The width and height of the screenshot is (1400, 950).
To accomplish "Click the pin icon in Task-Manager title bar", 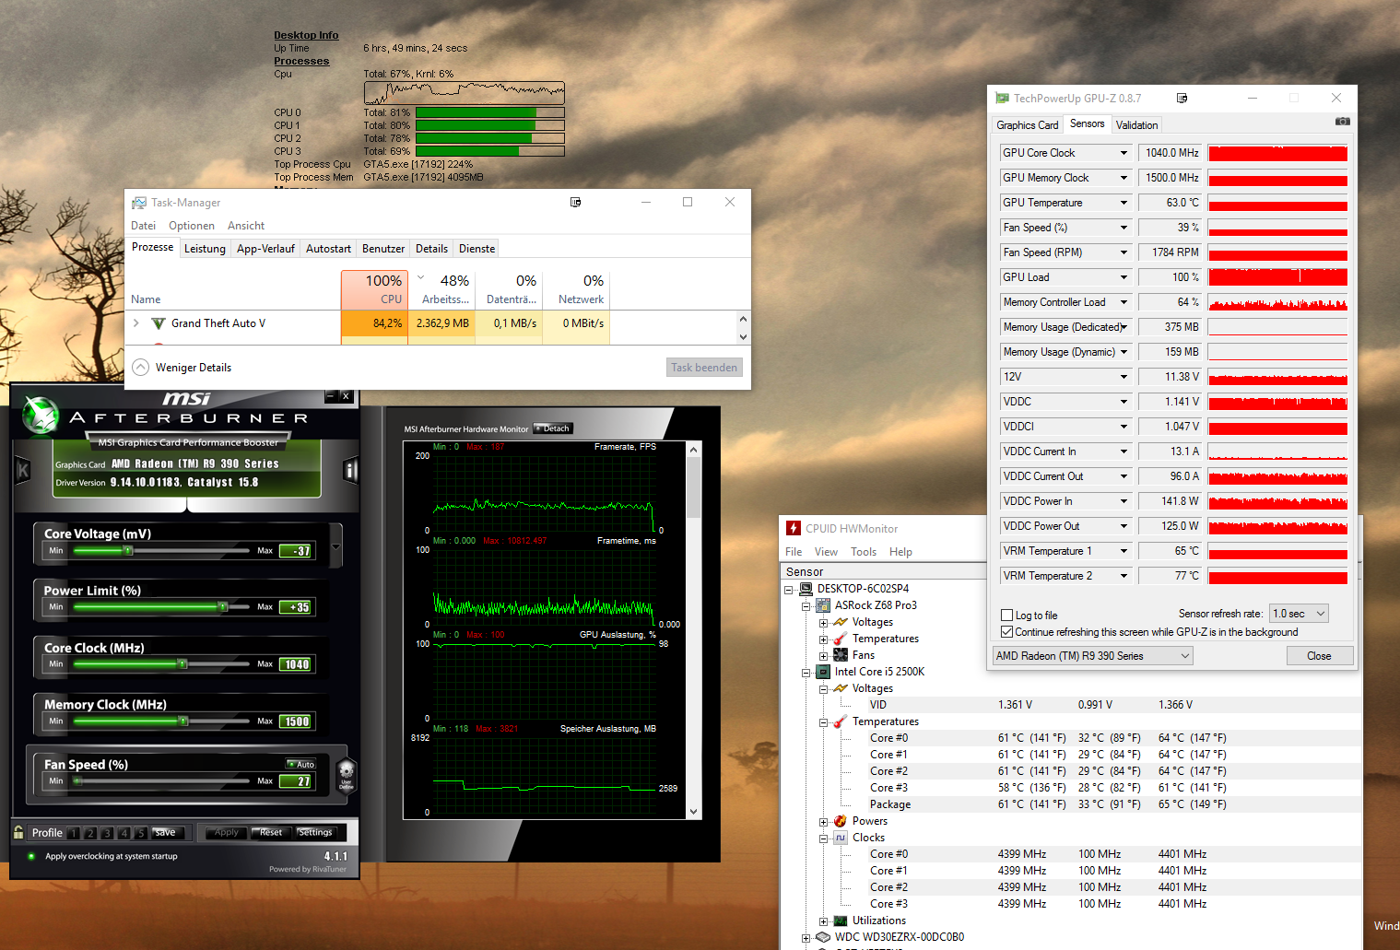I will coord(576,202).
